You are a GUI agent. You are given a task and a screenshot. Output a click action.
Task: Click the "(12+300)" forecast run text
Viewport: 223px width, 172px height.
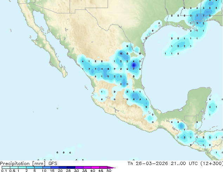point(212,164)
